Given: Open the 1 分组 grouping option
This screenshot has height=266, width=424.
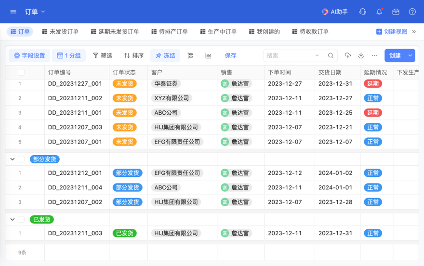Looking at the screenshot, I should tap(69, 55).
